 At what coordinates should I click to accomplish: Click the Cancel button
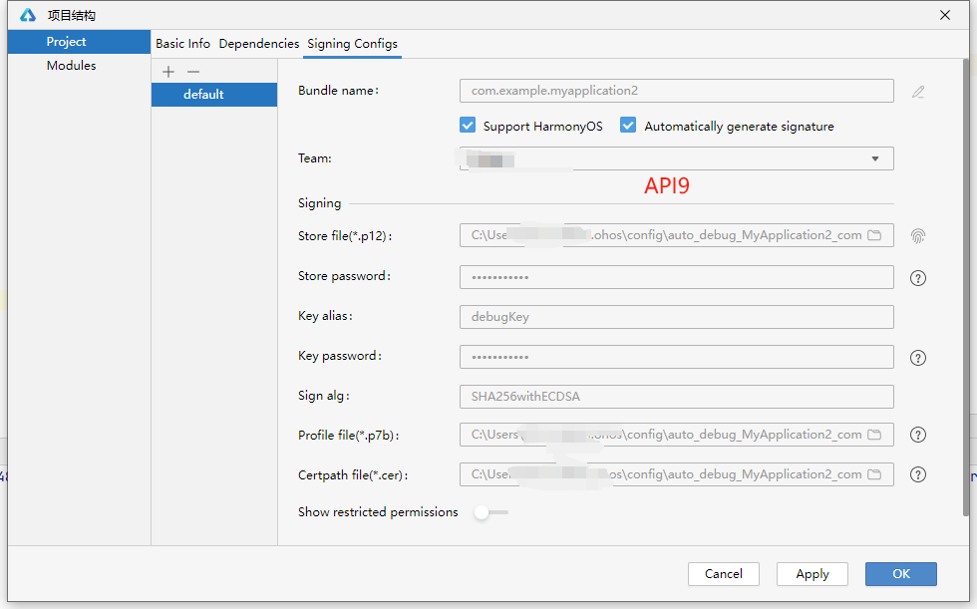coord(724,574)
